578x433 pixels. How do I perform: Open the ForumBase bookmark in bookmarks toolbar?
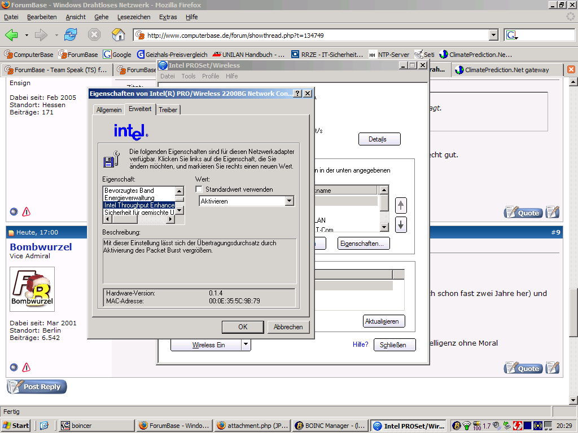[78, 55]
